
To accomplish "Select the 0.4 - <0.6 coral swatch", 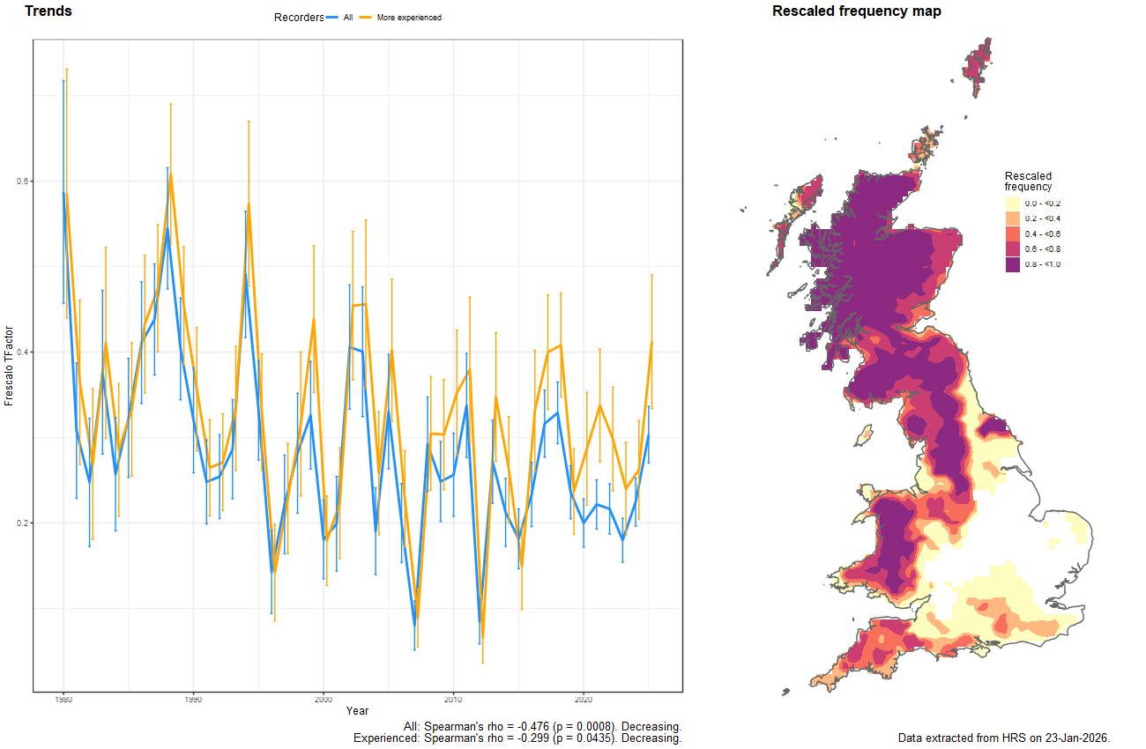I will [x=1013, y=234].
